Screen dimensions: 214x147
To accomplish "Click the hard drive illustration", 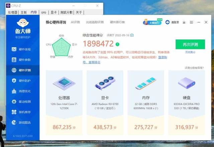I will [187, 83].
